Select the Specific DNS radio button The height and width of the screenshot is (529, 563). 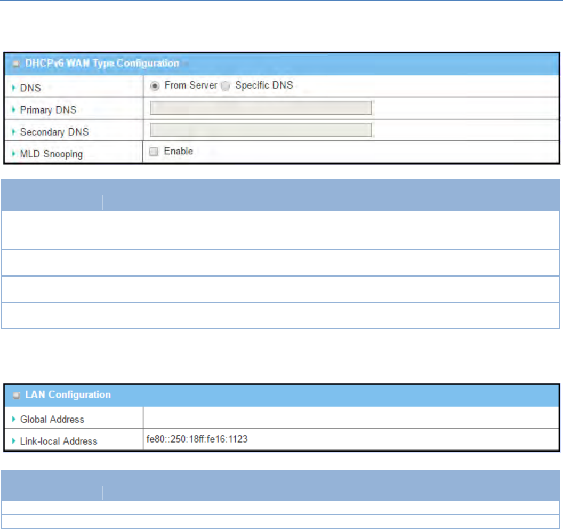coord(226,86)
